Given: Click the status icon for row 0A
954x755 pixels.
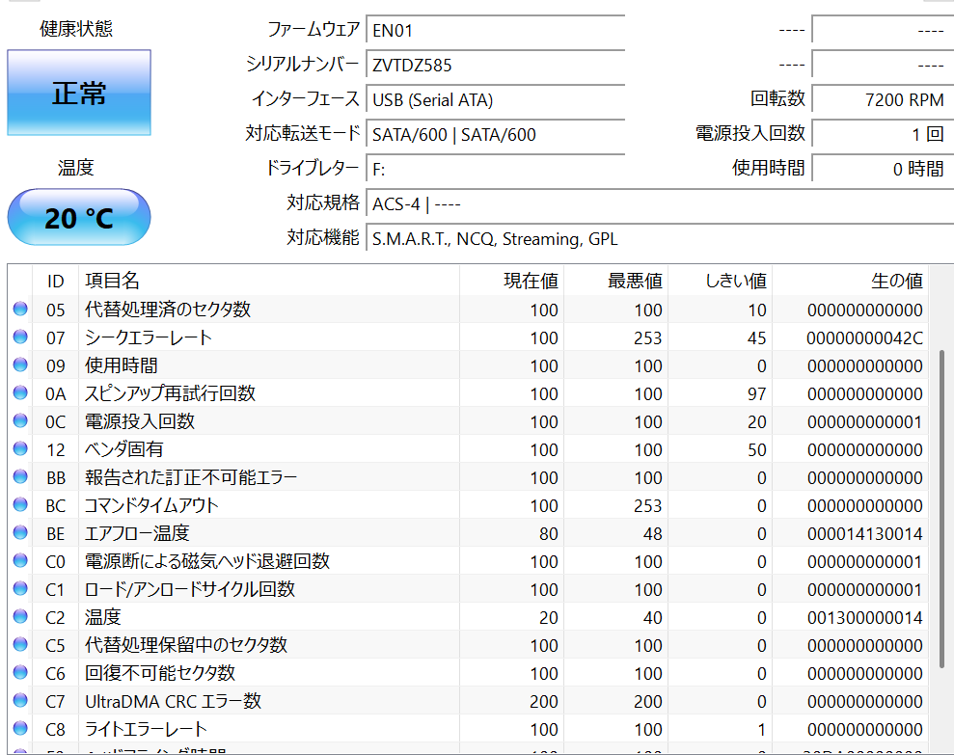Looking at the screenshot, I should click(x=20, y=393).
